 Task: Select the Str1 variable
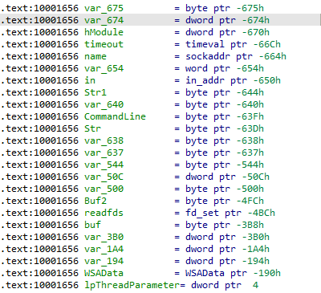[x=95, y=92]
